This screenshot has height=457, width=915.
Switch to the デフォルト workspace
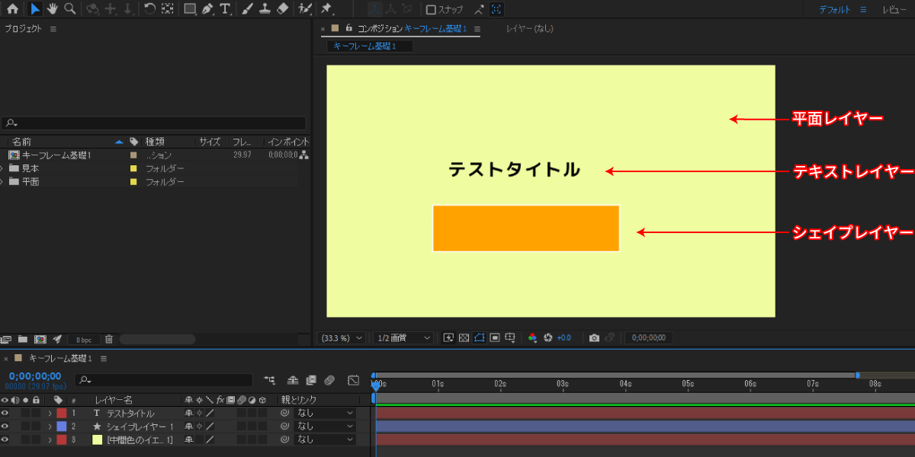click(x=835, y=10)
